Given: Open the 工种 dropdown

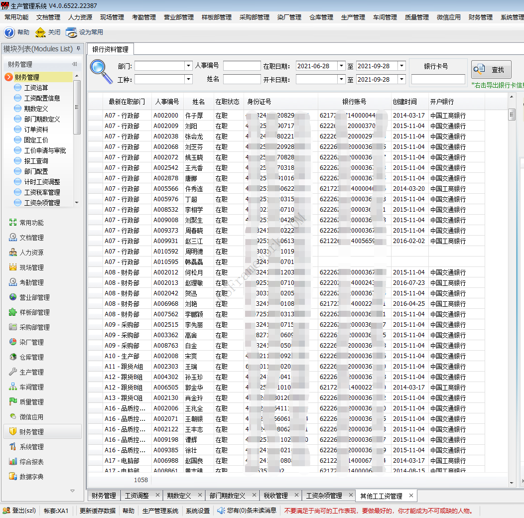Looking at the screenshot, I should pyautogui.click(x=188, y=79).
